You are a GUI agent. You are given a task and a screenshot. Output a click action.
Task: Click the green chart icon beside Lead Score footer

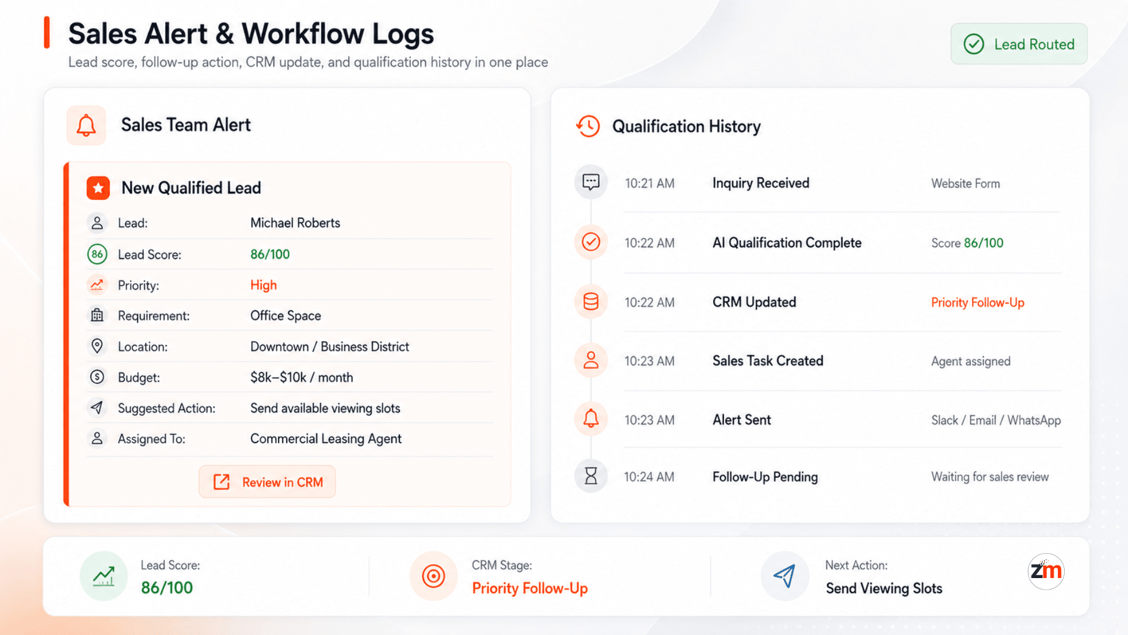tap(104, 576)
